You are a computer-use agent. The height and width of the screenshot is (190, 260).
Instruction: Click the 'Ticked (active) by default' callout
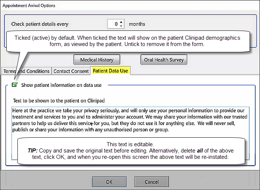point(128,41)
